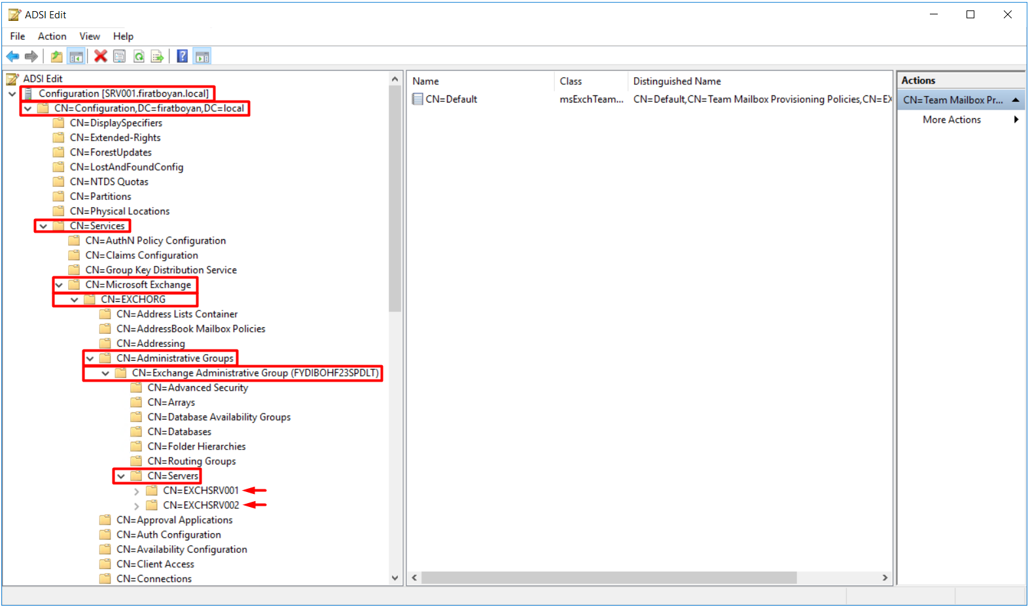Select CN=AddressBook Mailbox Policies tree item
1030x607 pixels.
191,329
